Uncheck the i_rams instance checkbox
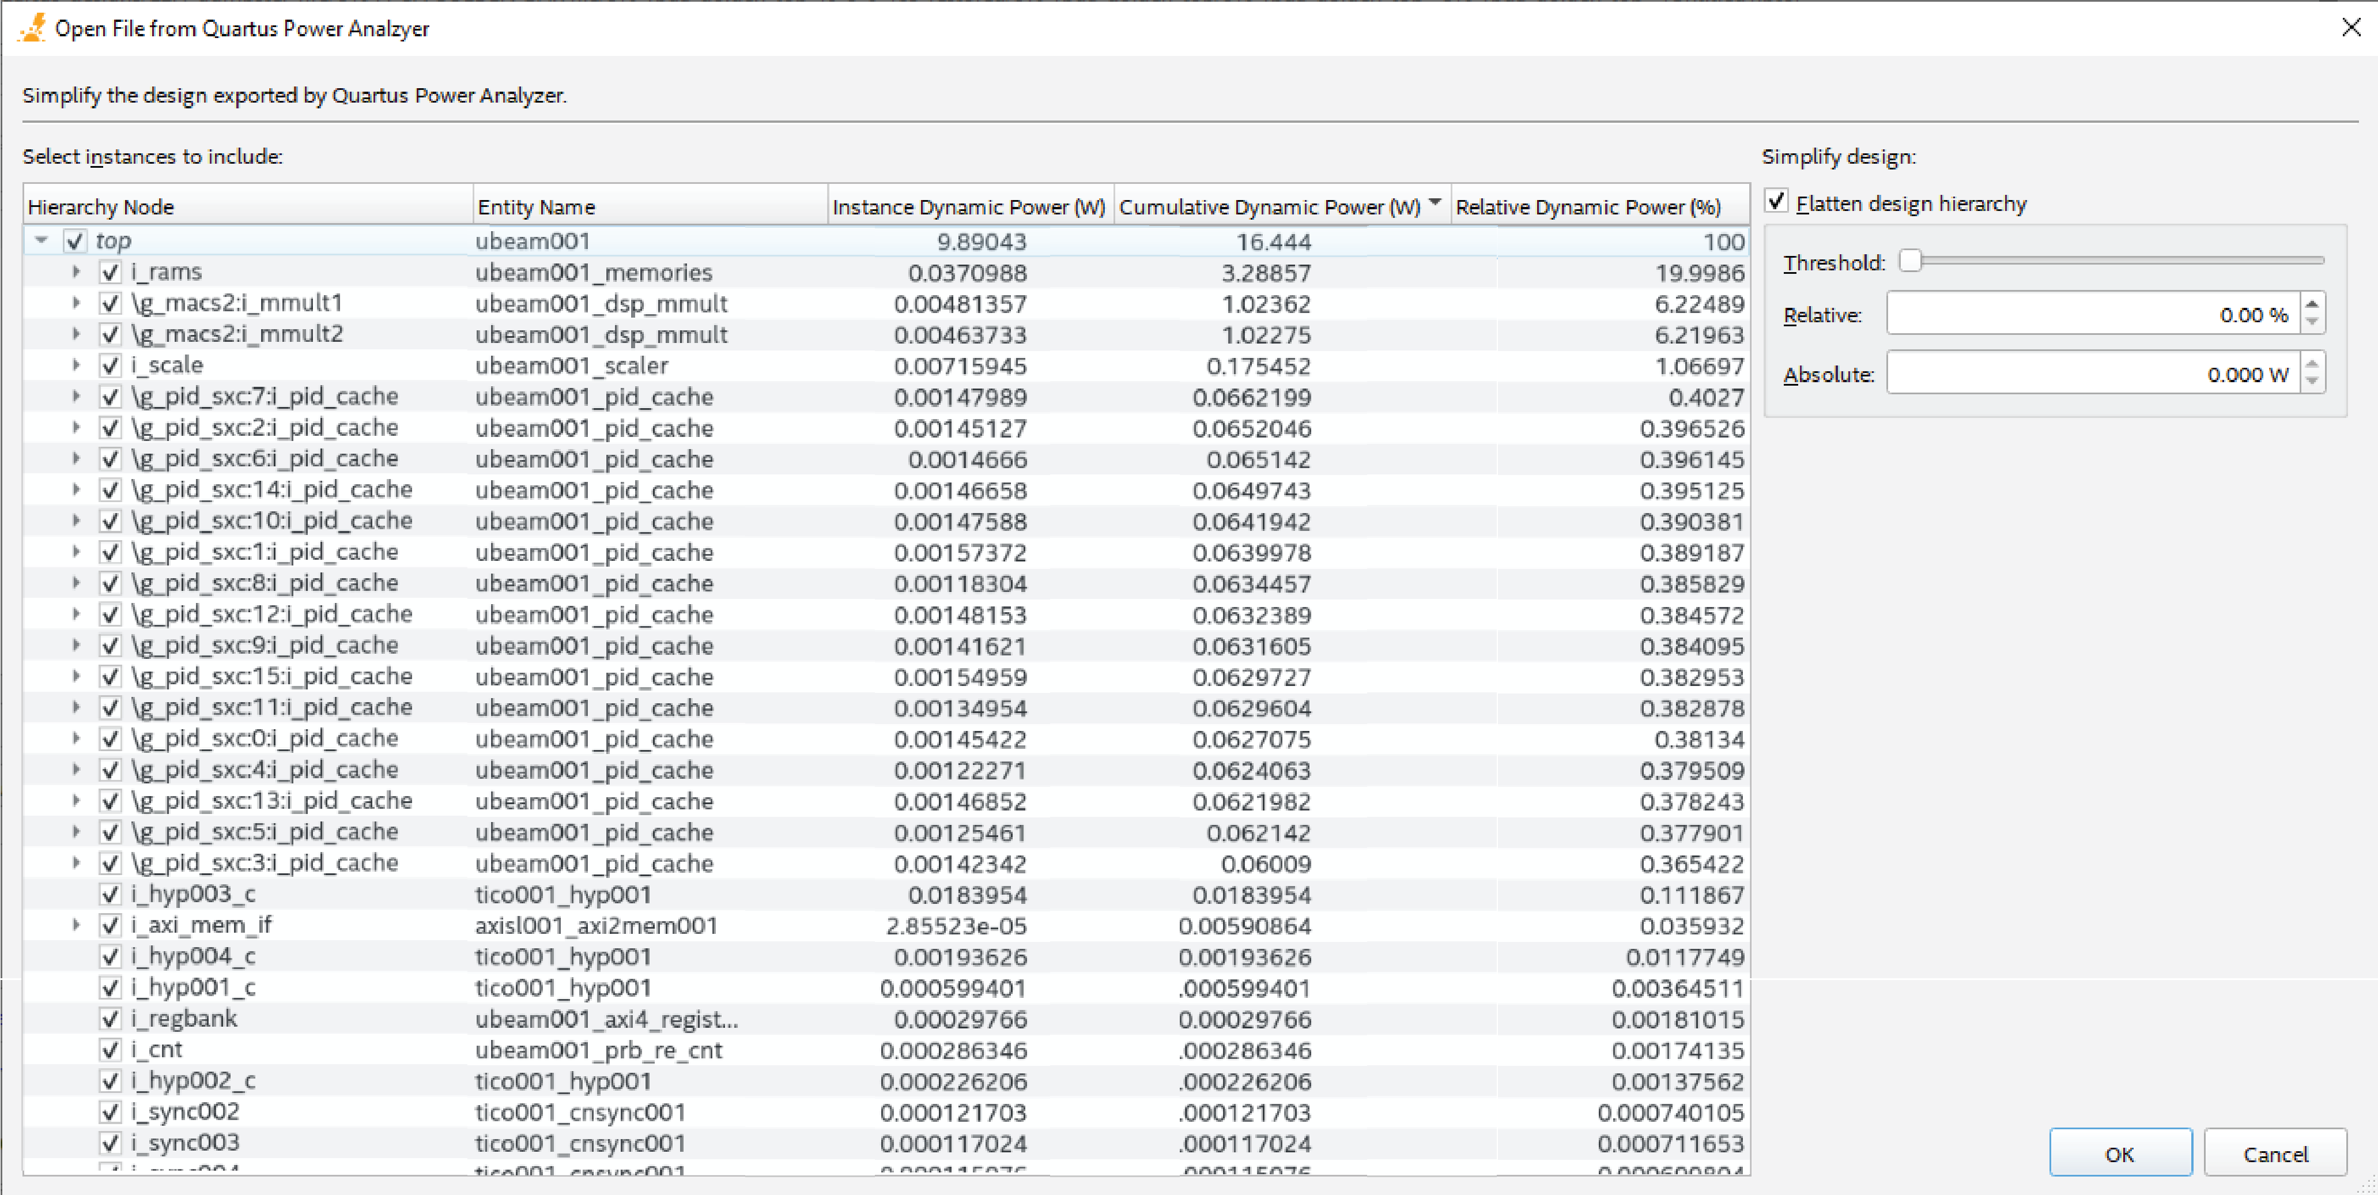The image size is (2378, 1195). 110,273
